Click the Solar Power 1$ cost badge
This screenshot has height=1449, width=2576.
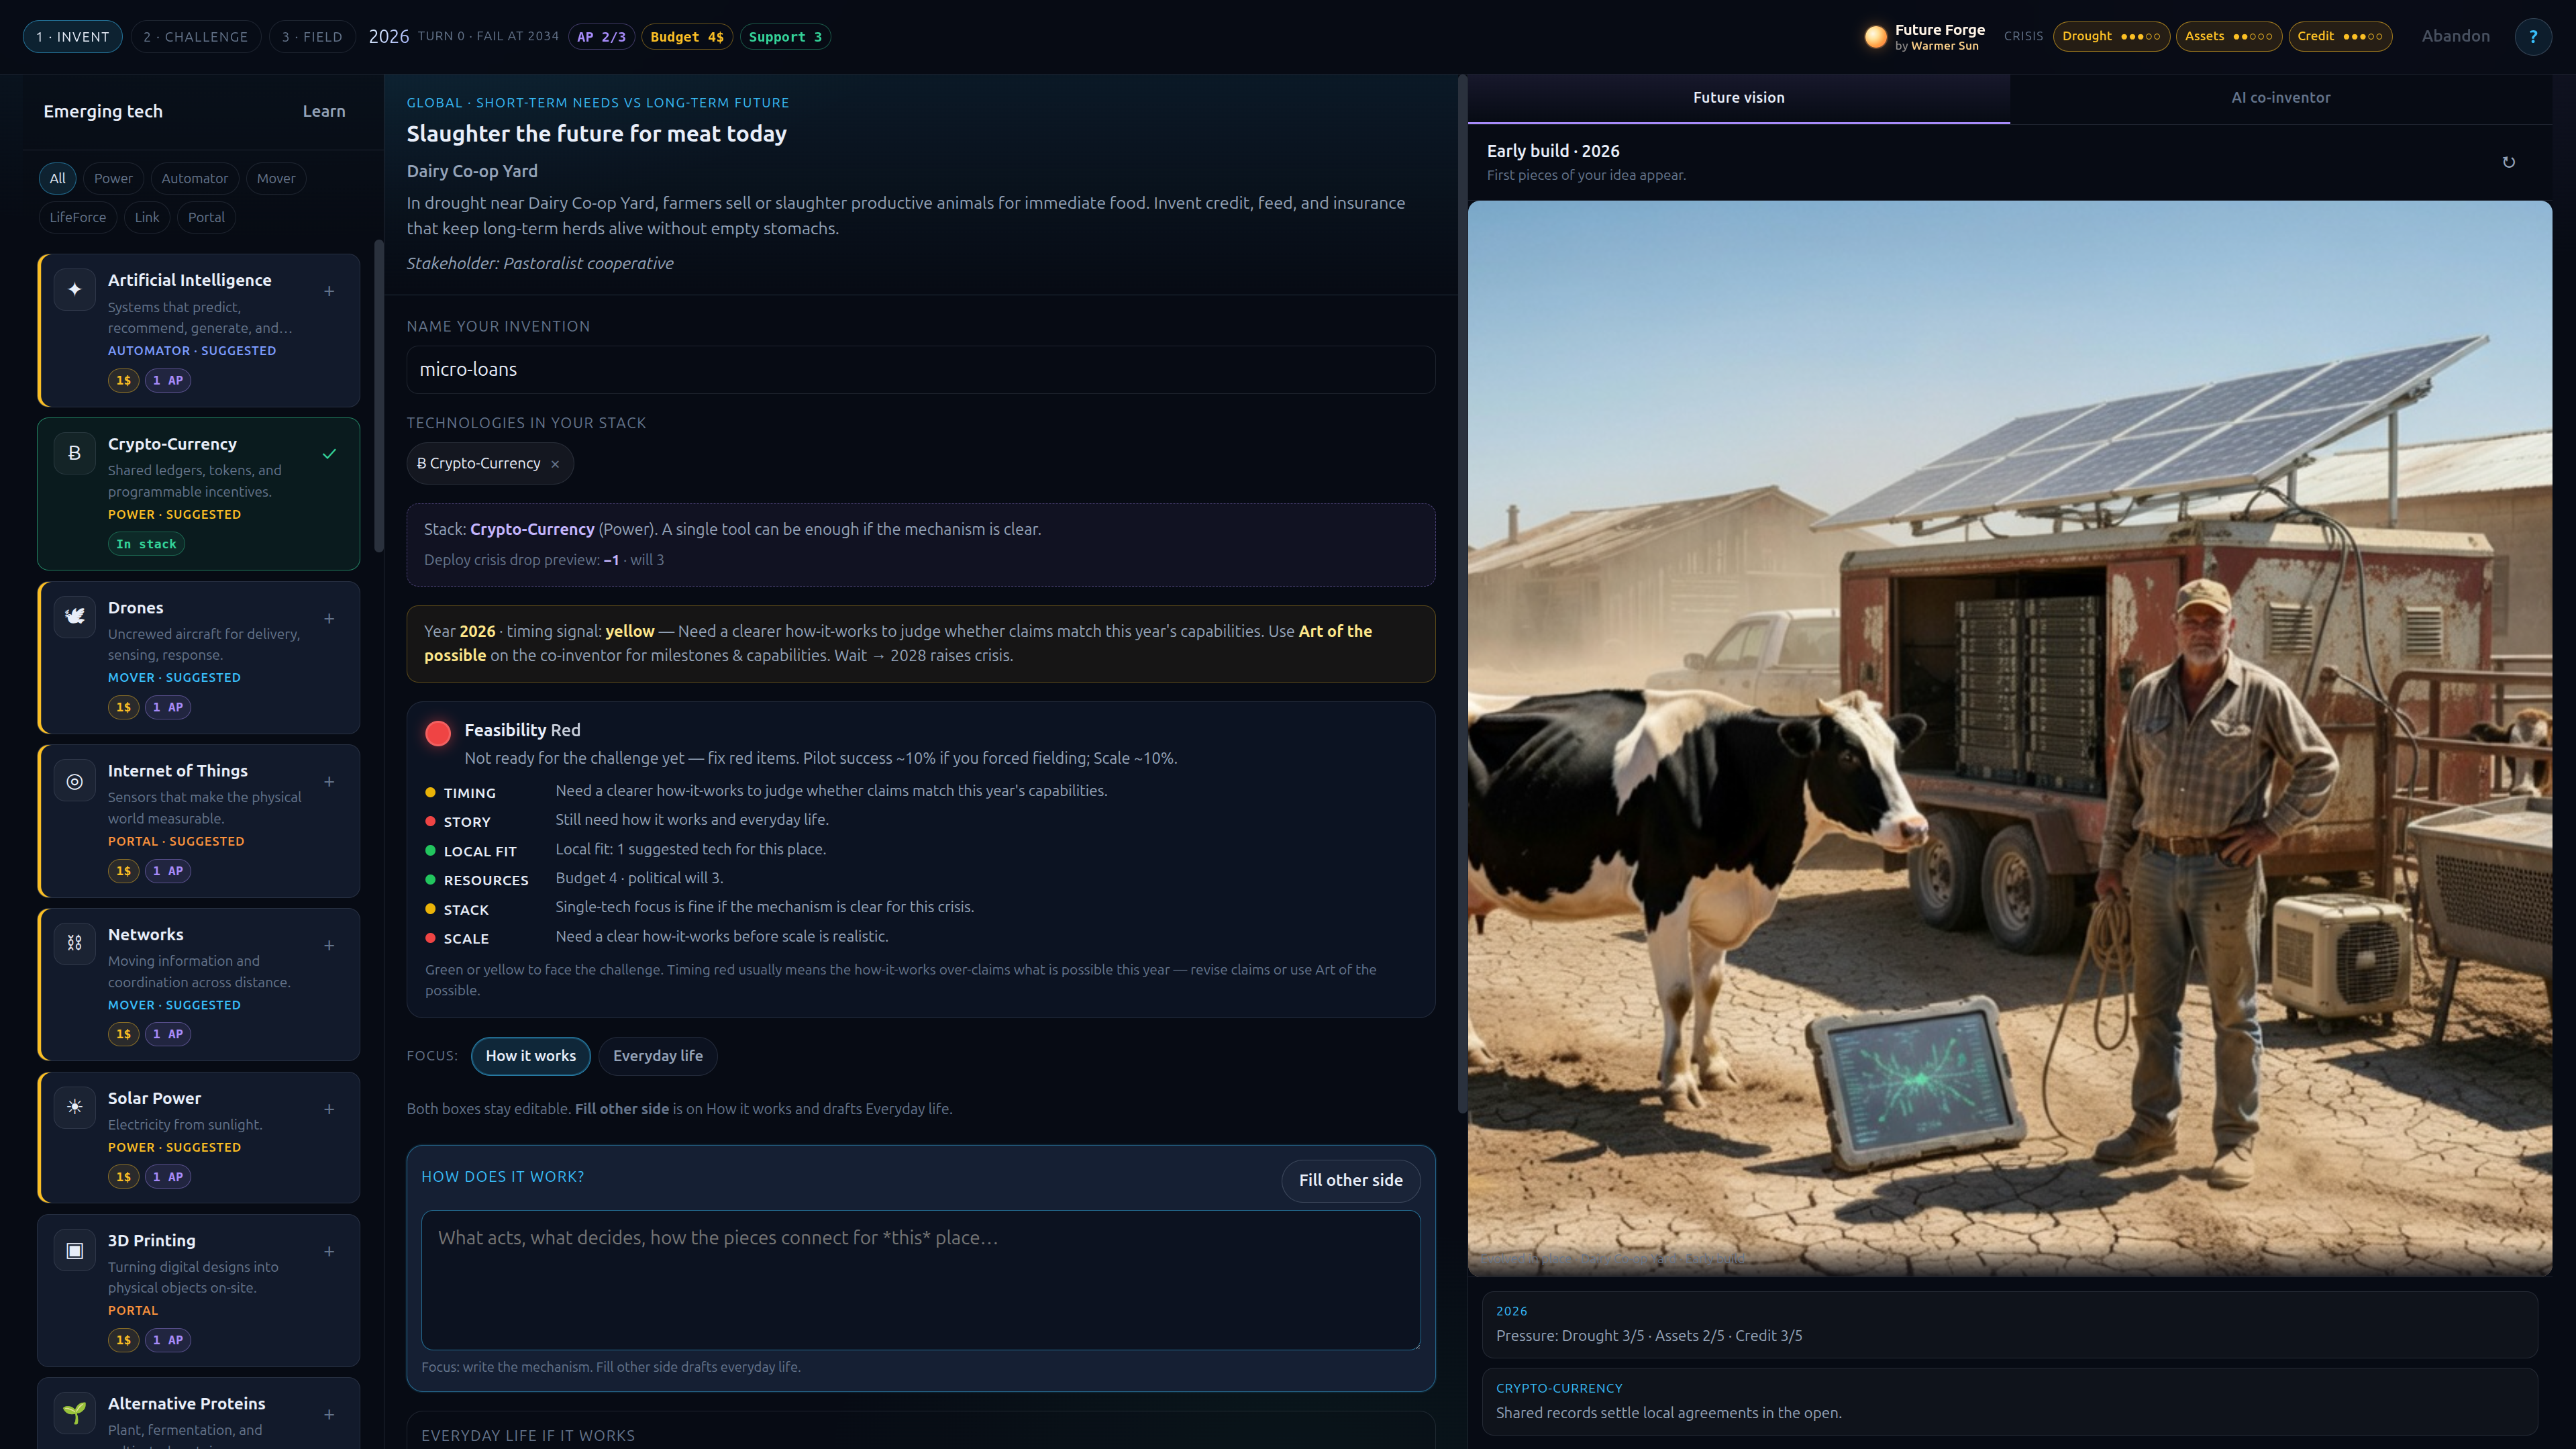click(123, 1177)
